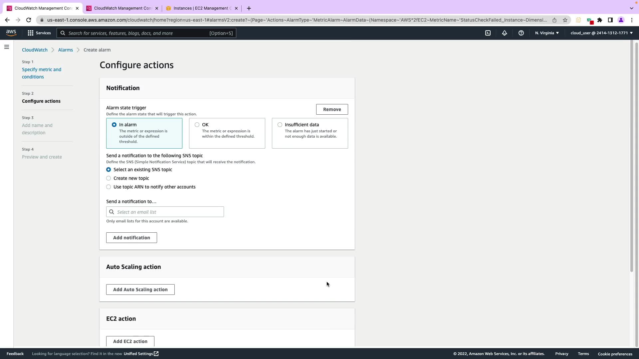Toggle the hamburger side navigation menu
Image resolution: width=639 pixels, height=359 pixels.
(6, 47)
